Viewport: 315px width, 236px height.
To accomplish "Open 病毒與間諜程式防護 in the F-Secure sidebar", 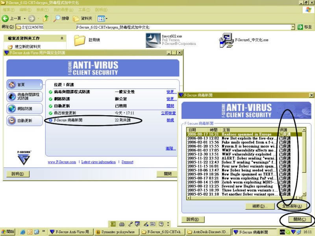I will pyautogui.click(x=24, y=96).
